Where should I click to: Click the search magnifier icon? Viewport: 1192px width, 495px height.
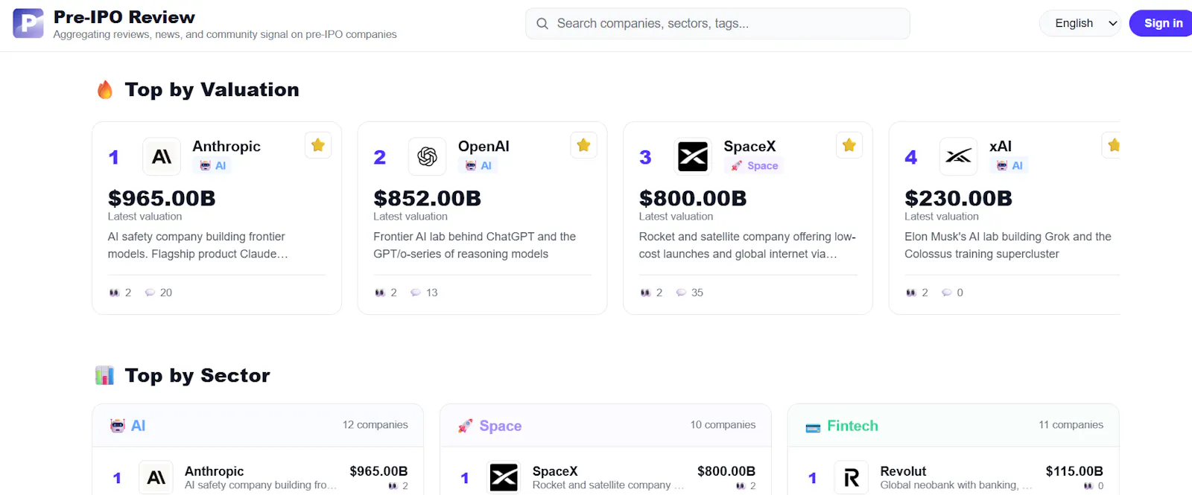coord(542,24)
